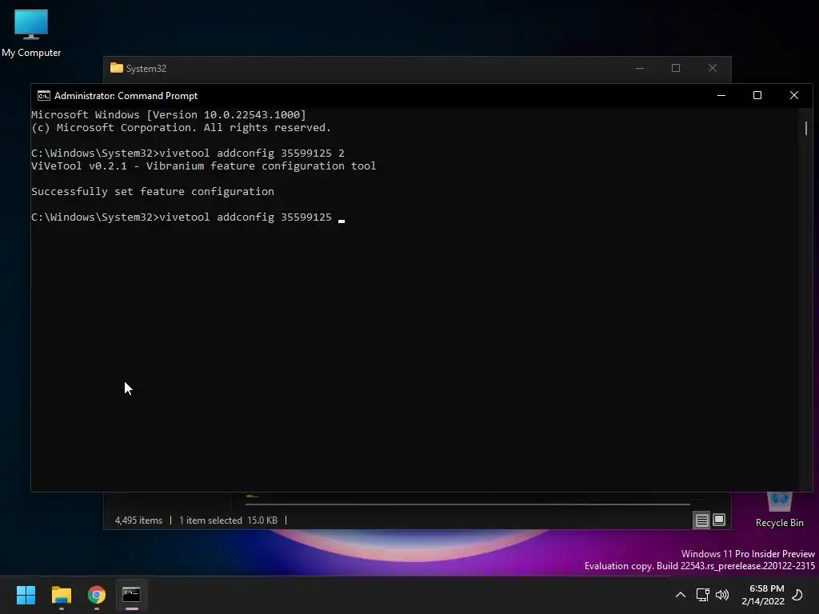The width and height of the screenshot is (819, 614).
Task: Switch System32 window to details view
Action: (x=701, y=520)
